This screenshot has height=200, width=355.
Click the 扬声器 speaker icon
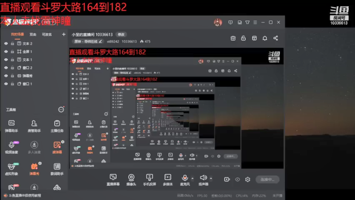[x=203, y=177]
